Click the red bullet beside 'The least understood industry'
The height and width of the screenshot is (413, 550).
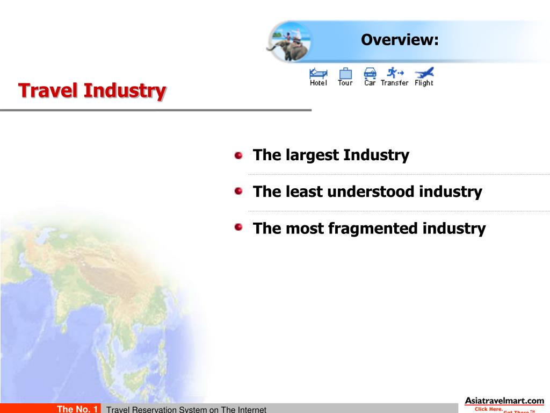tap(238, 191)
